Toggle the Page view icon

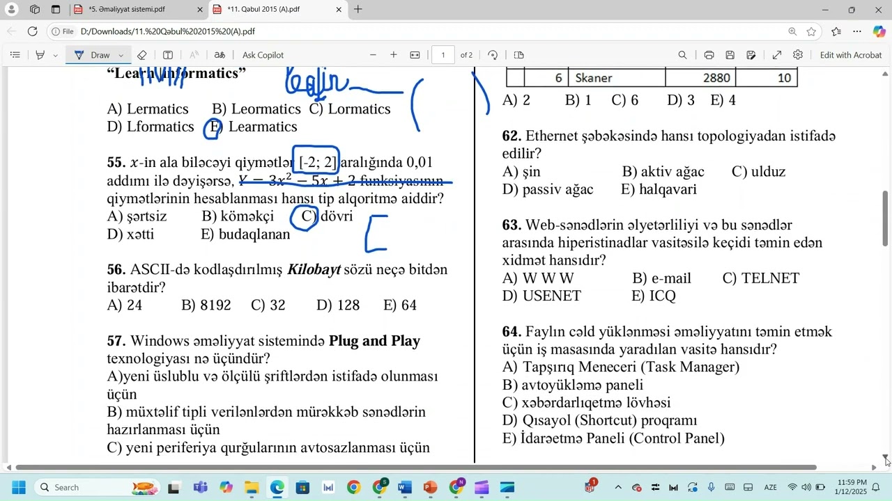pos(518,55)
